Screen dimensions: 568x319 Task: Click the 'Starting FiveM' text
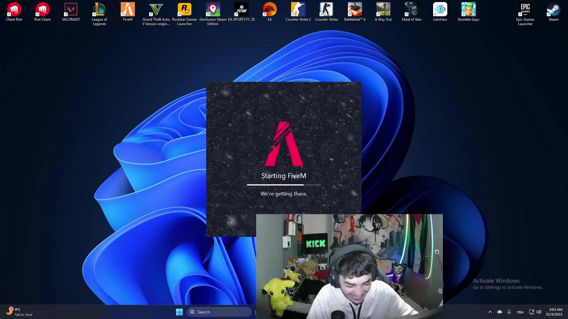coord(284,176)
